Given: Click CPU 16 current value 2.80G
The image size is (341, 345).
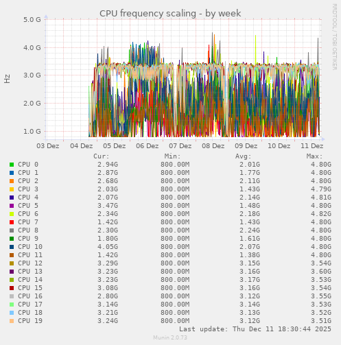Looking at the screenshot, I should point(108,296).
